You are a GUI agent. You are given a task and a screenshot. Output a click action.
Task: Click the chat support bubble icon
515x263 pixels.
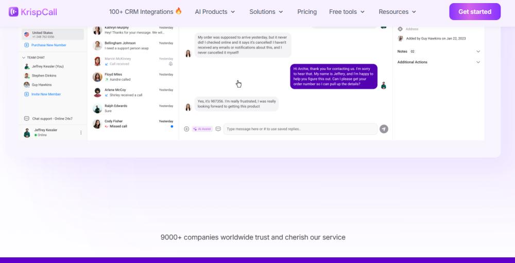click(27, 119)
